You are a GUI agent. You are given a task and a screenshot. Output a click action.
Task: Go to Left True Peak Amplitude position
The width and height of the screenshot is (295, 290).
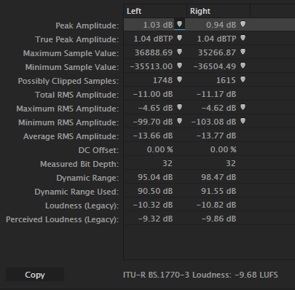pyautogui.click(x=179, y=38)
